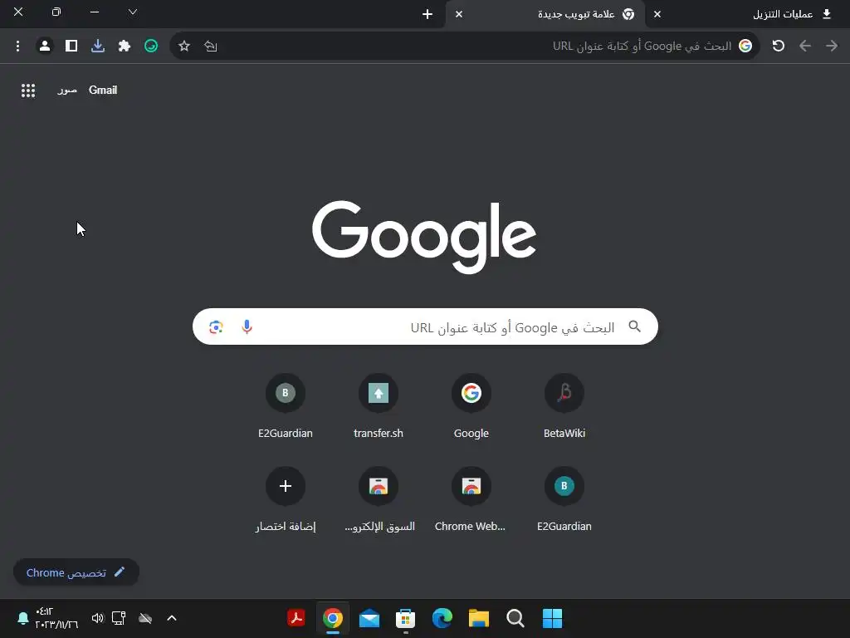Open the صور images link

point(67,90)
